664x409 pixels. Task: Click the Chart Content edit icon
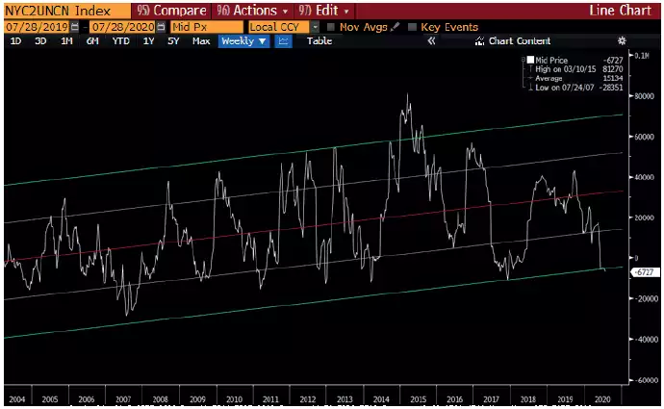[x=481, y=41]
